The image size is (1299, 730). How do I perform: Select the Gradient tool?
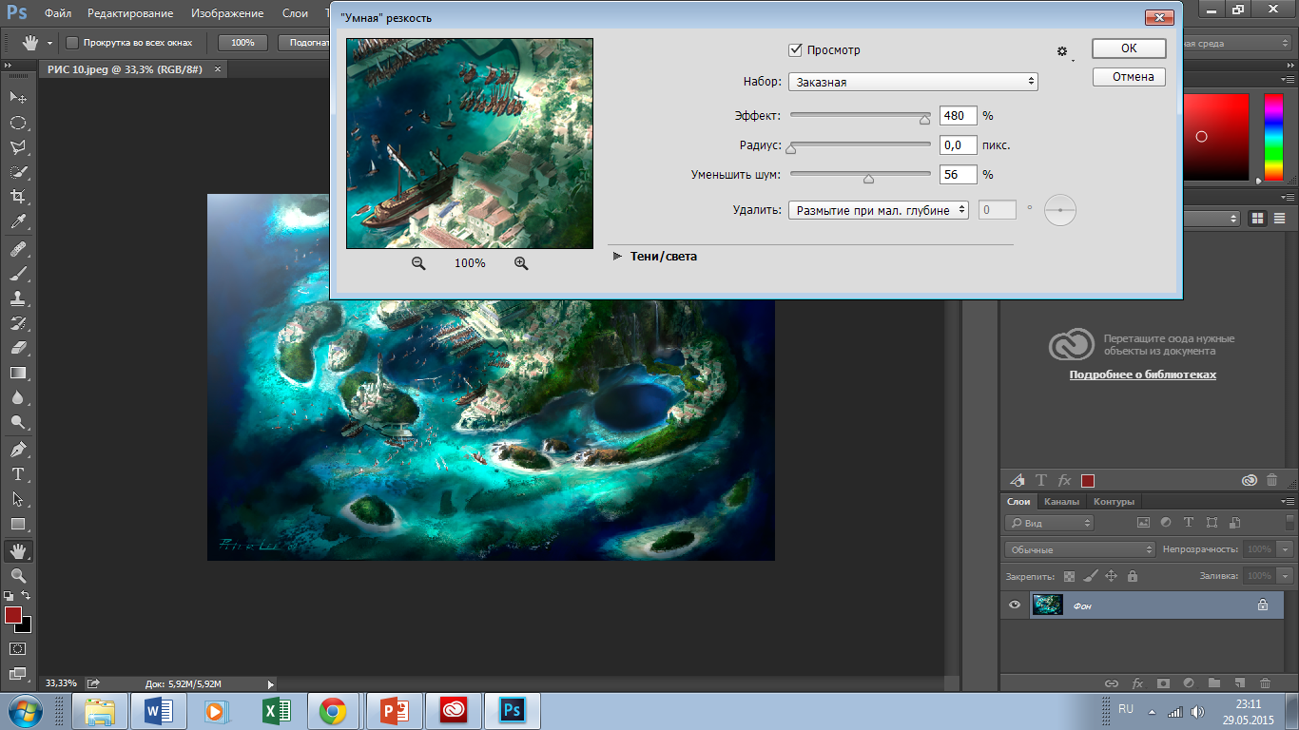point(18,373)
